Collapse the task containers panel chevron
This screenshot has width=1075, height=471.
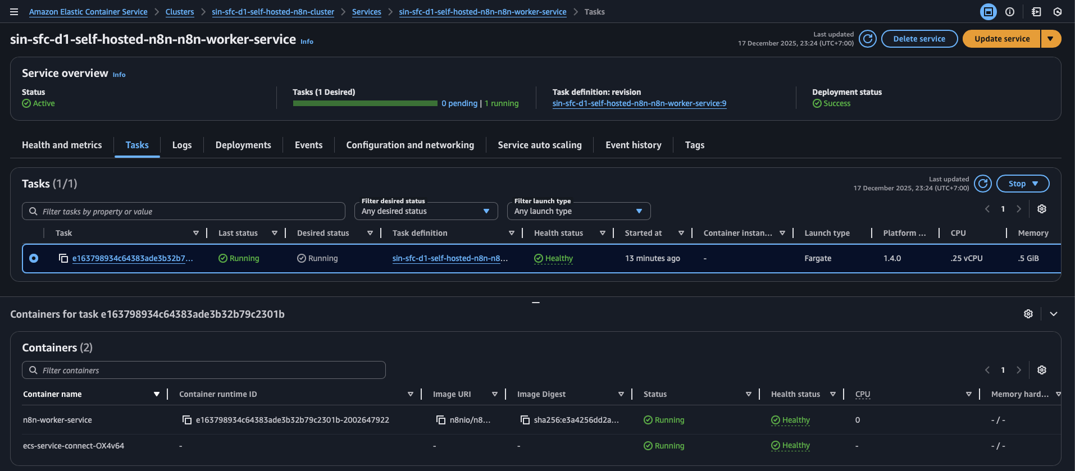[1054, 314]
